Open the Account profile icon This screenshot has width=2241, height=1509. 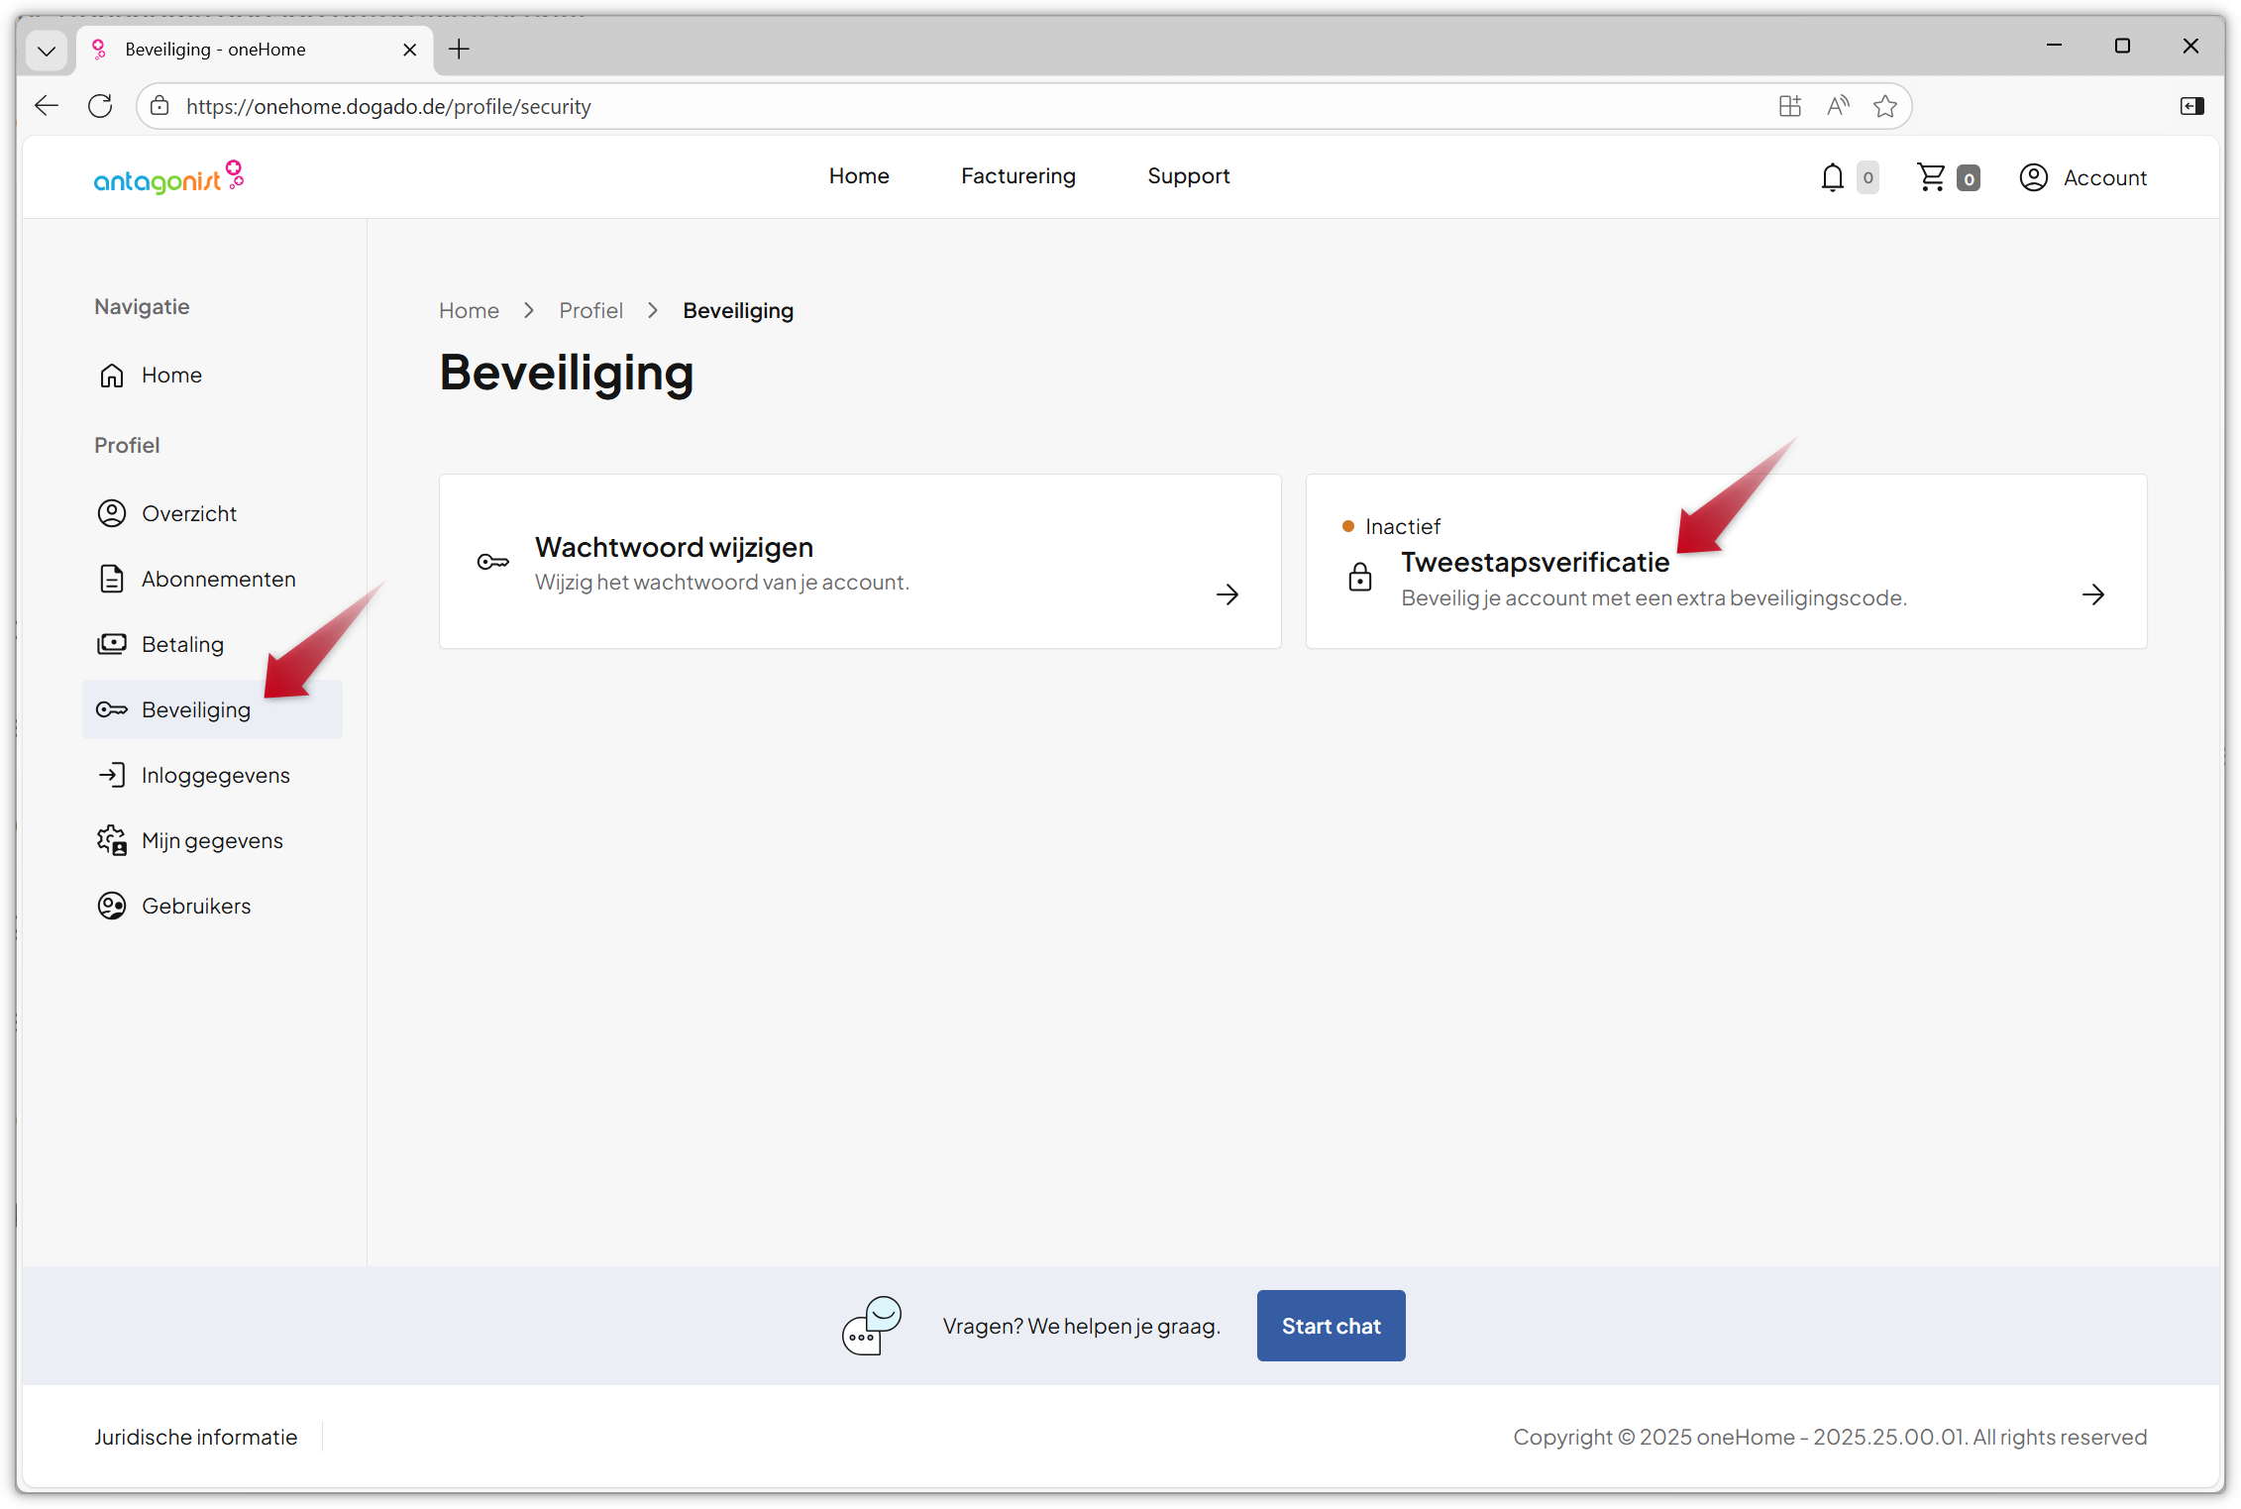2035,176
